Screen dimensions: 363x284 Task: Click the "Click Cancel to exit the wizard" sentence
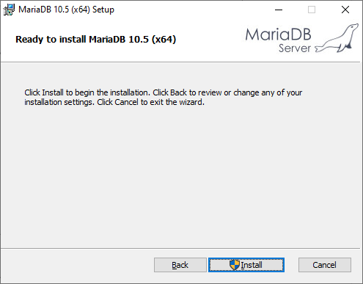coord(150,102)
